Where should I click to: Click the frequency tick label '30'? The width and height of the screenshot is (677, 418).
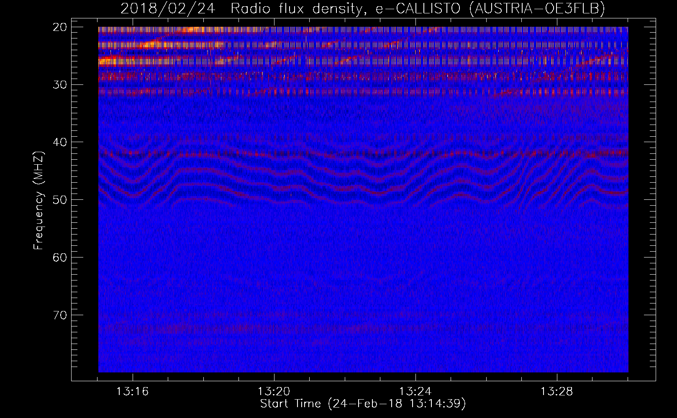tap(60, 84)
